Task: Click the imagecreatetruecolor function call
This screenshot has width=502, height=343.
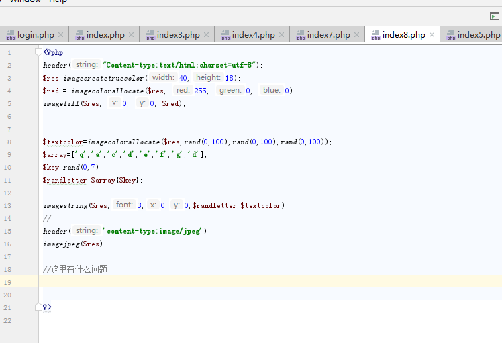Action: pyautogui.click(x=103, y=78)
